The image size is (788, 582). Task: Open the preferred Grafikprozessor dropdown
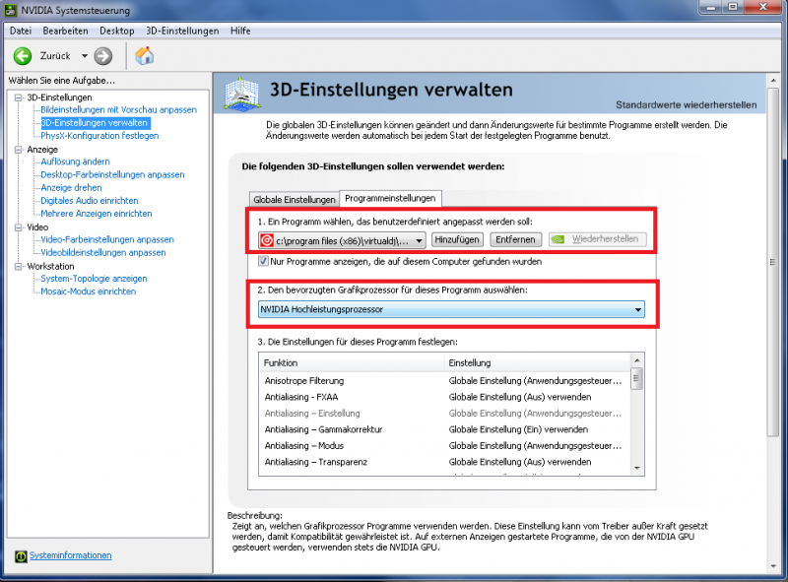pos(638,310)
